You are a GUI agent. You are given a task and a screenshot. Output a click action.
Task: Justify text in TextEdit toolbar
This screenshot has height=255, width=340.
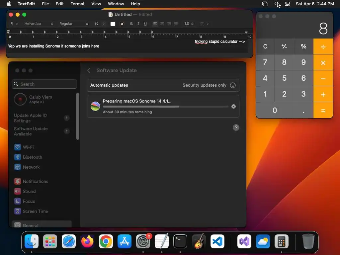(176, 24)
